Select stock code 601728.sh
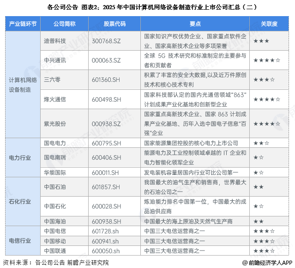The height and width of the screenshot is (268, 295). [x=105, y=231]
